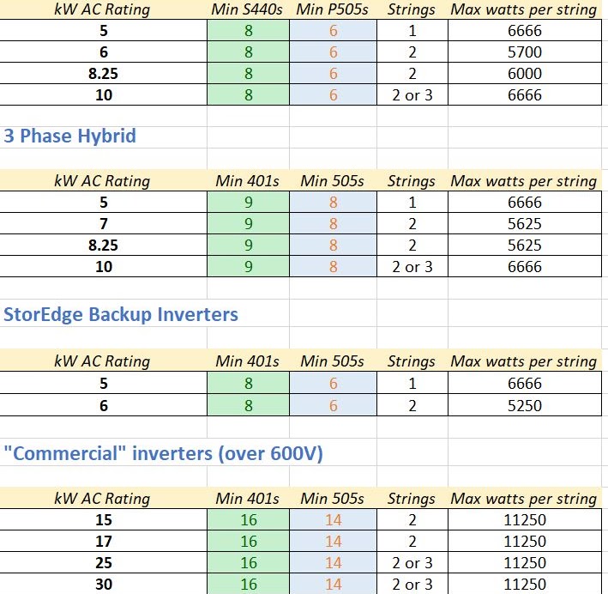Click "Max watts per string" header under 3 Phase Hybrid
The height and width of the screenshot is (594, 608).
(524, 181)
